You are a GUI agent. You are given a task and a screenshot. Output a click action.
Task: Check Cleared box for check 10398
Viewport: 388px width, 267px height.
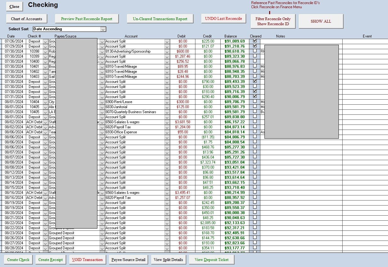[255, 51]
